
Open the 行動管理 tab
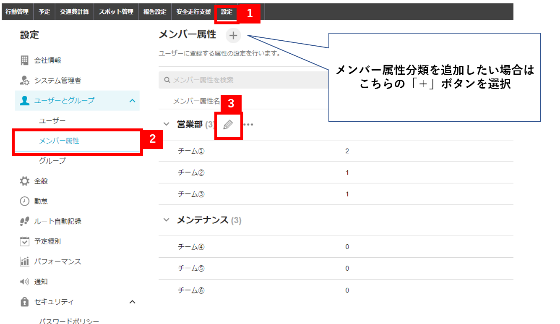[x=17, y=12]
